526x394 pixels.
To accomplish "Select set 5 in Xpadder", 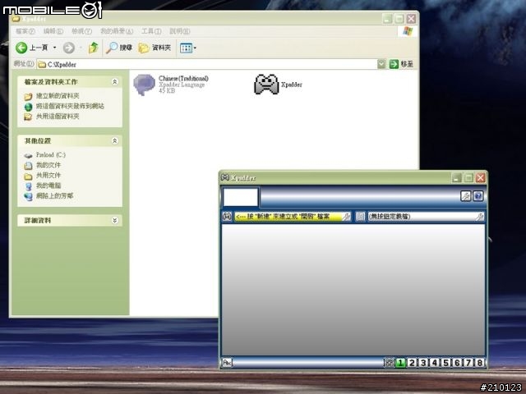I will [x=446, y=363].
